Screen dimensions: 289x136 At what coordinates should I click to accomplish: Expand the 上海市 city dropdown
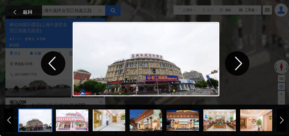pos(187,10)
